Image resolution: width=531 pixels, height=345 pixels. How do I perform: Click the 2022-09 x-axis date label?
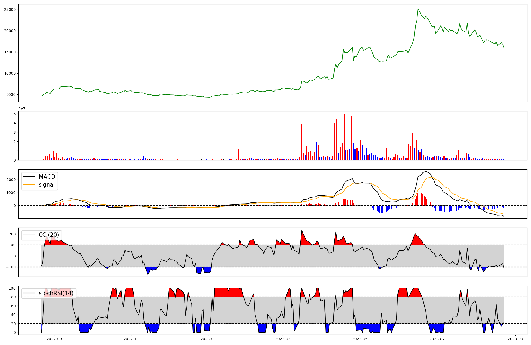pos(54,339)
